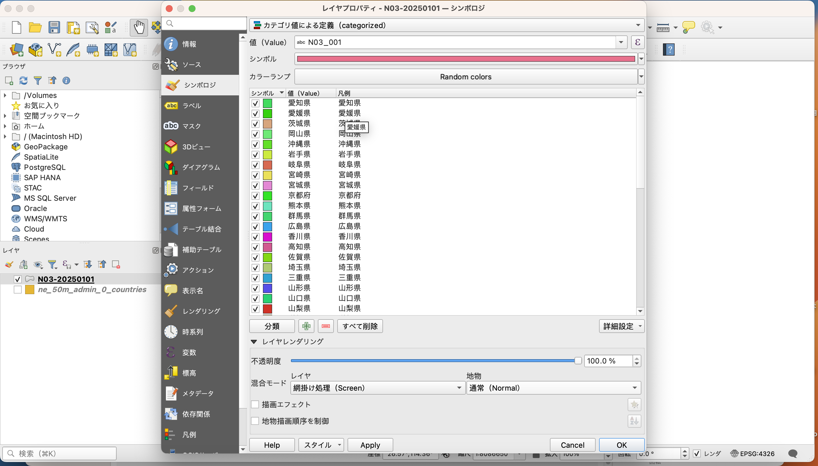
Task: Click the Refresh icon in browser panel
Action: [23, 80]
